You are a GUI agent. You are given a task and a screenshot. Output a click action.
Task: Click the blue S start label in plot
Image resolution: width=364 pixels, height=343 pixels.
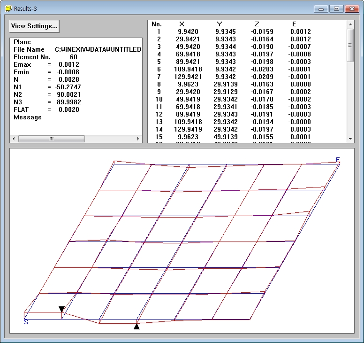tap(26, 322)
